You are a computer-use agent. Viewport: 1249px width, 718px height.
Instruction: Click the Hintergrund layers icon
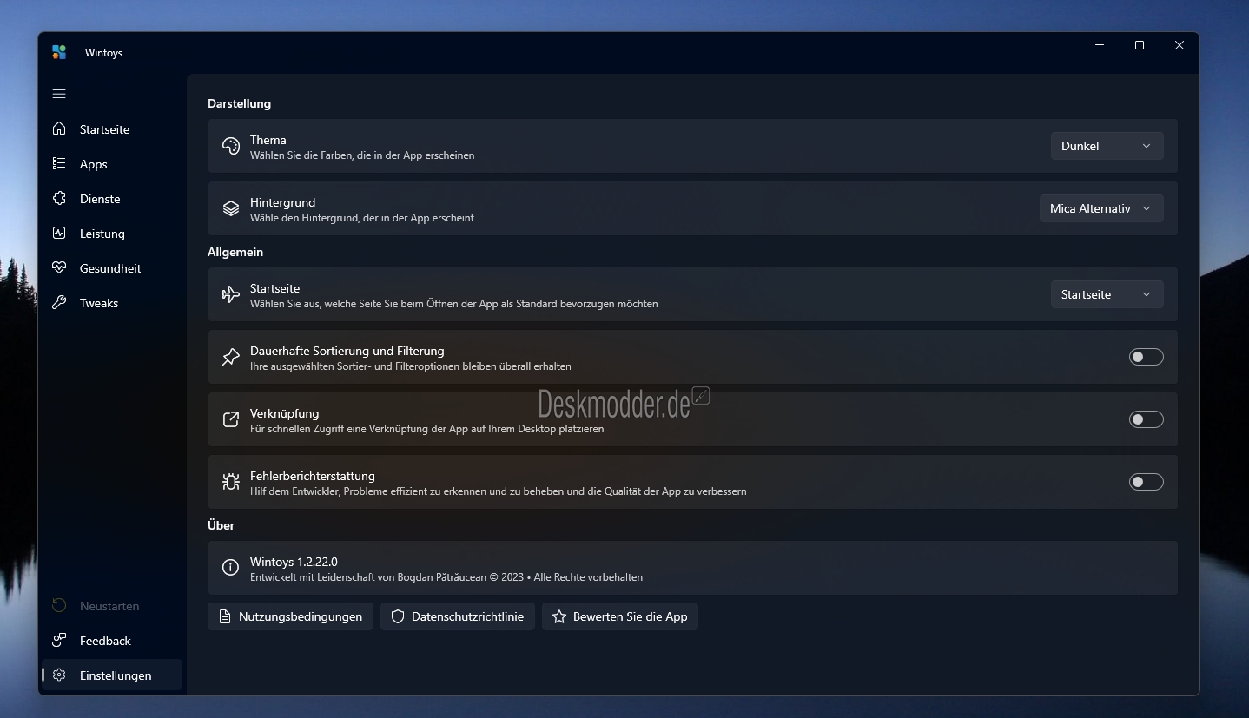tap(230, 208)
